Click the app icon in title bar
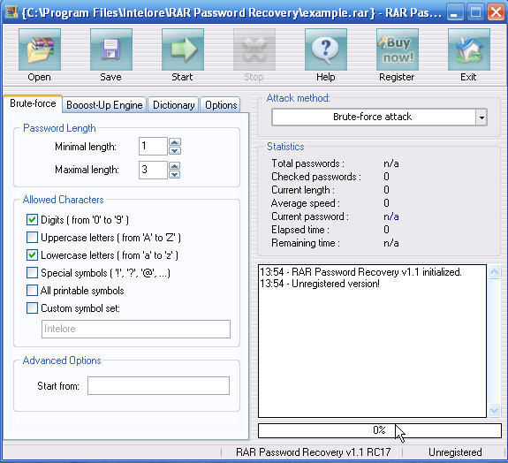Image resolution: width=508 pixels, height=463 pixels. pos(11,12)
